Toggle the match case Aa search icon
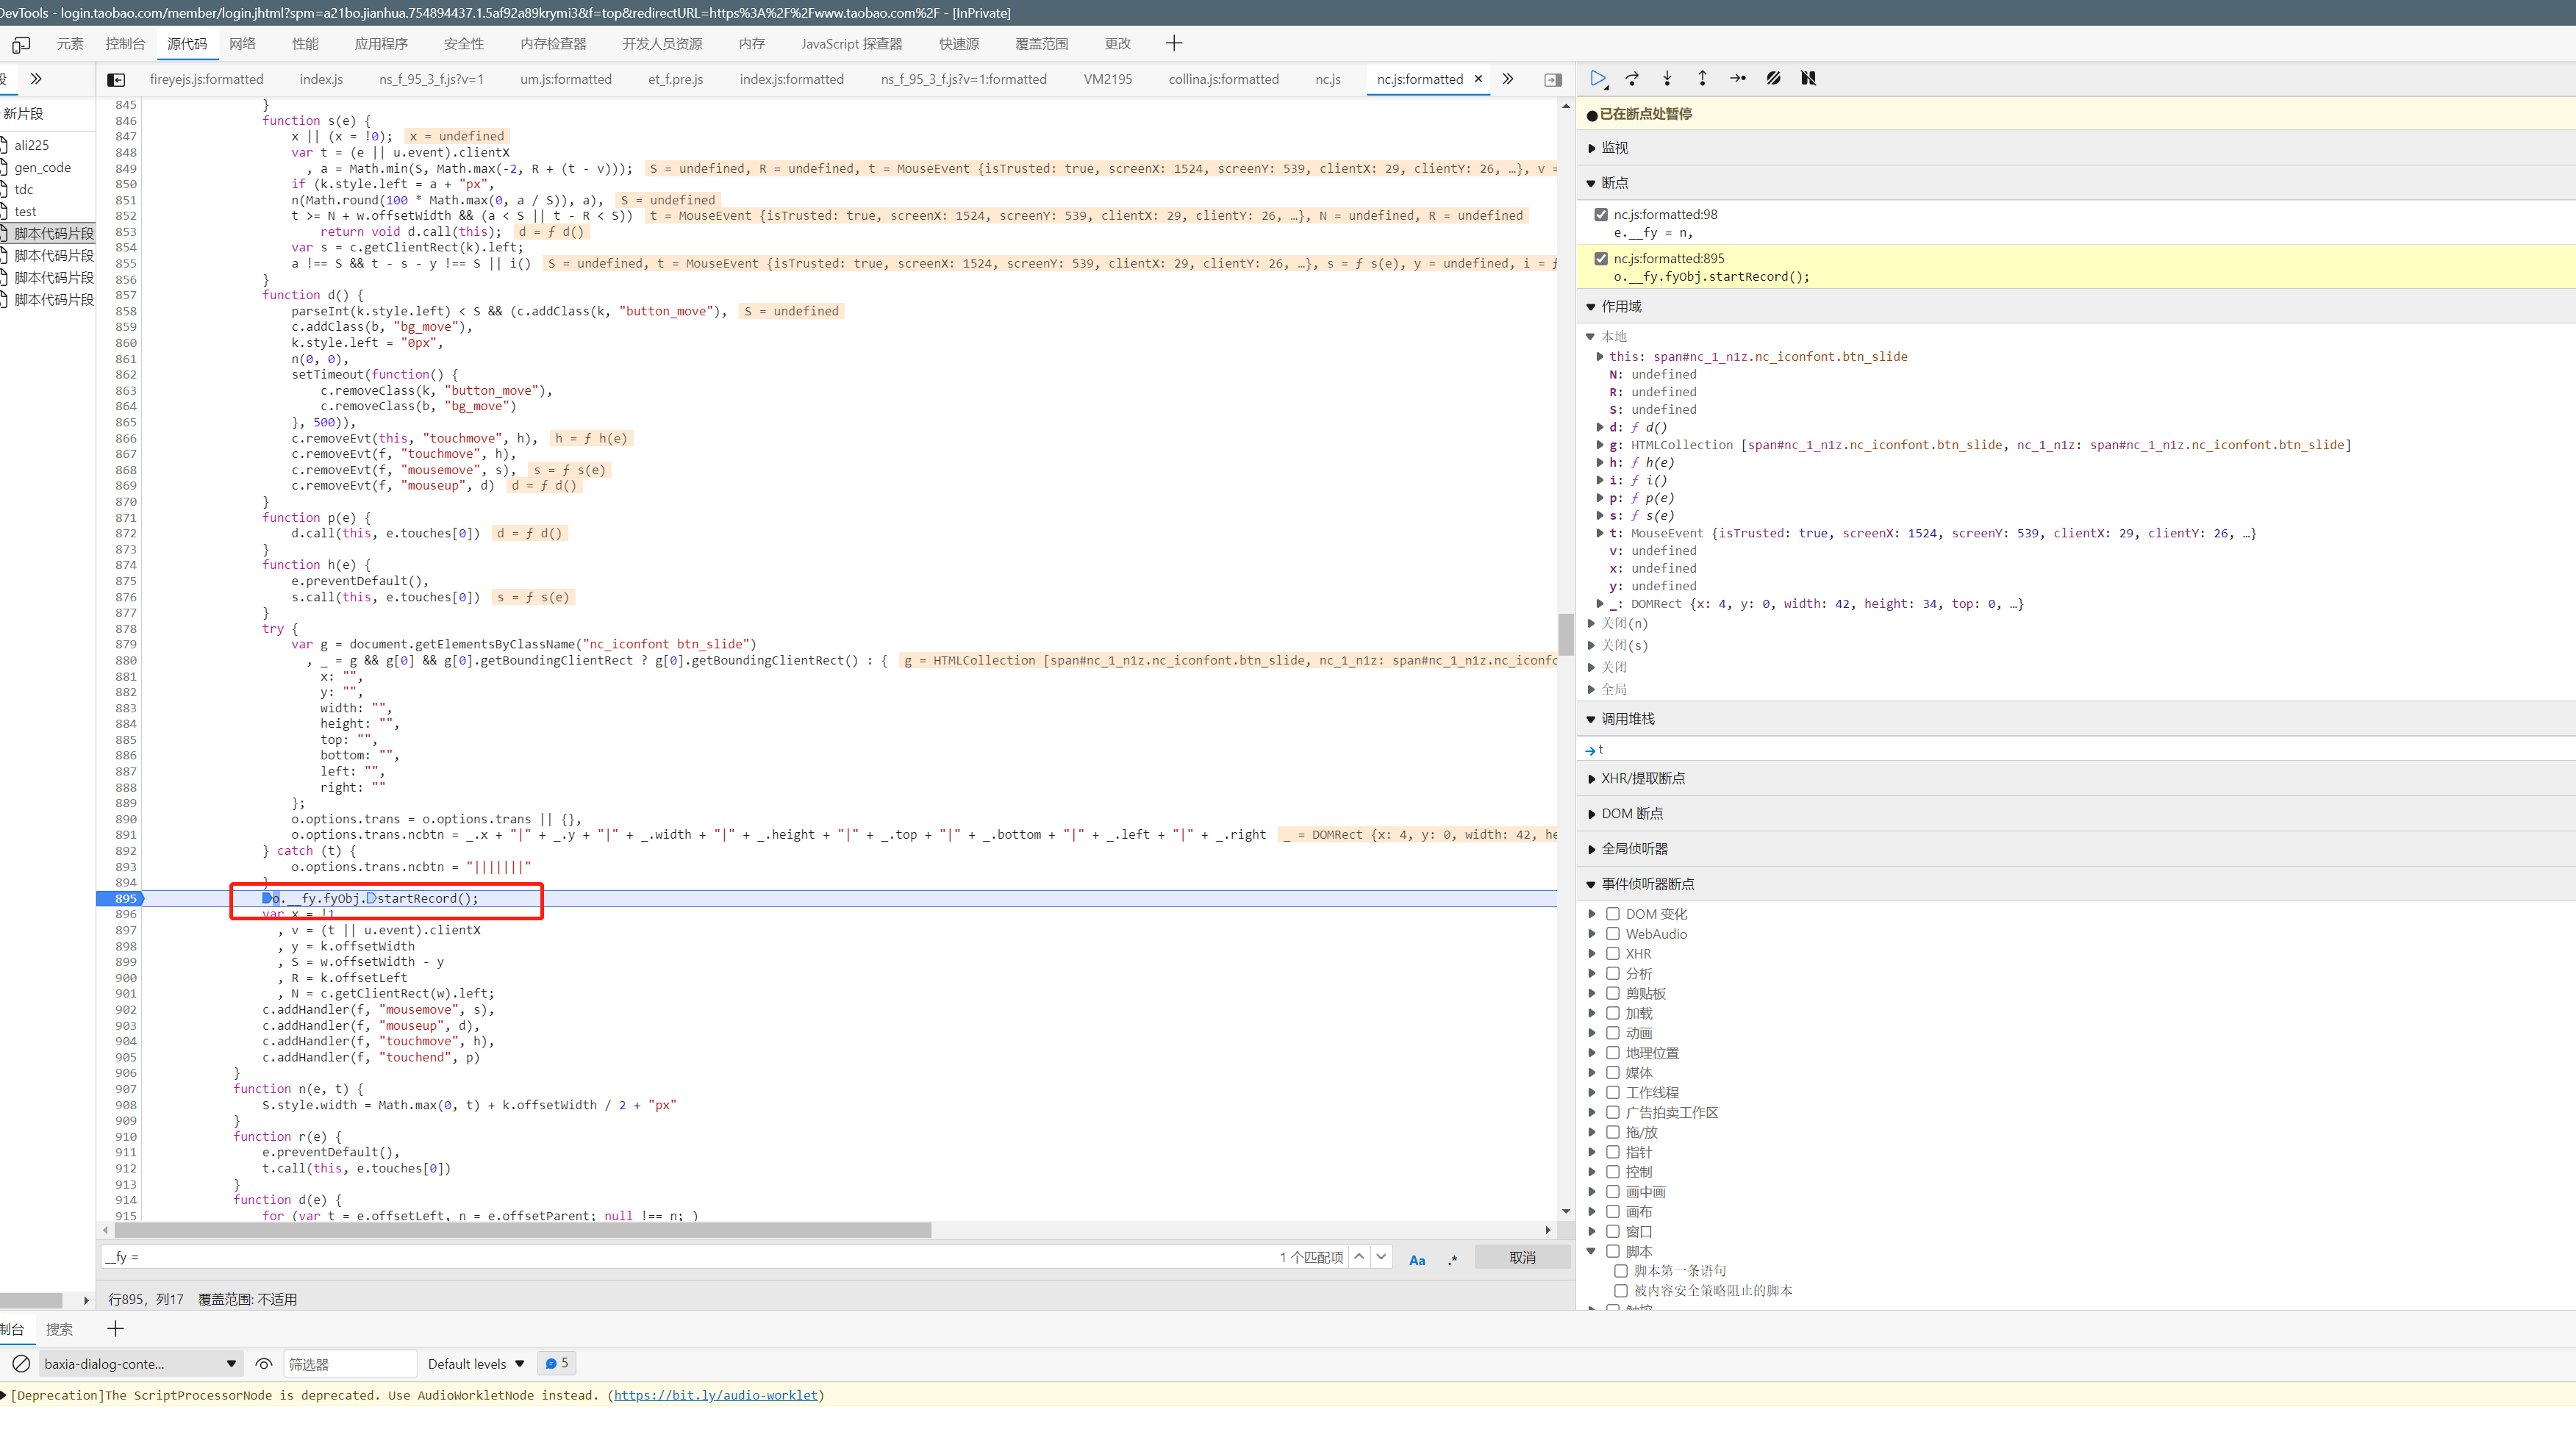 click(1416, 1259)
